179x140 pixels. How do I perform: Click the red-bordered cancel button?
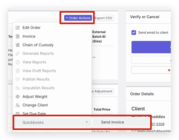pyautogui.click(x=151, y=70)
